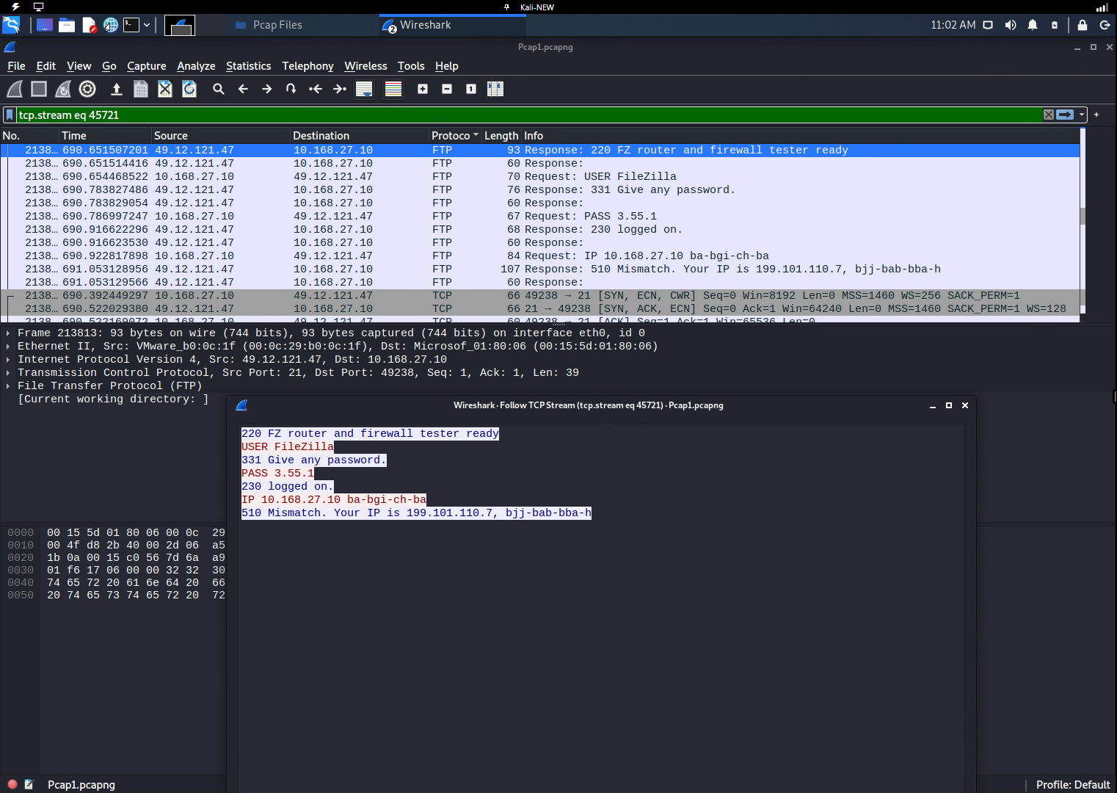Save this capture file icon
The width and height of the screenshot is (1117, 793).
click(x=141, y=89)
